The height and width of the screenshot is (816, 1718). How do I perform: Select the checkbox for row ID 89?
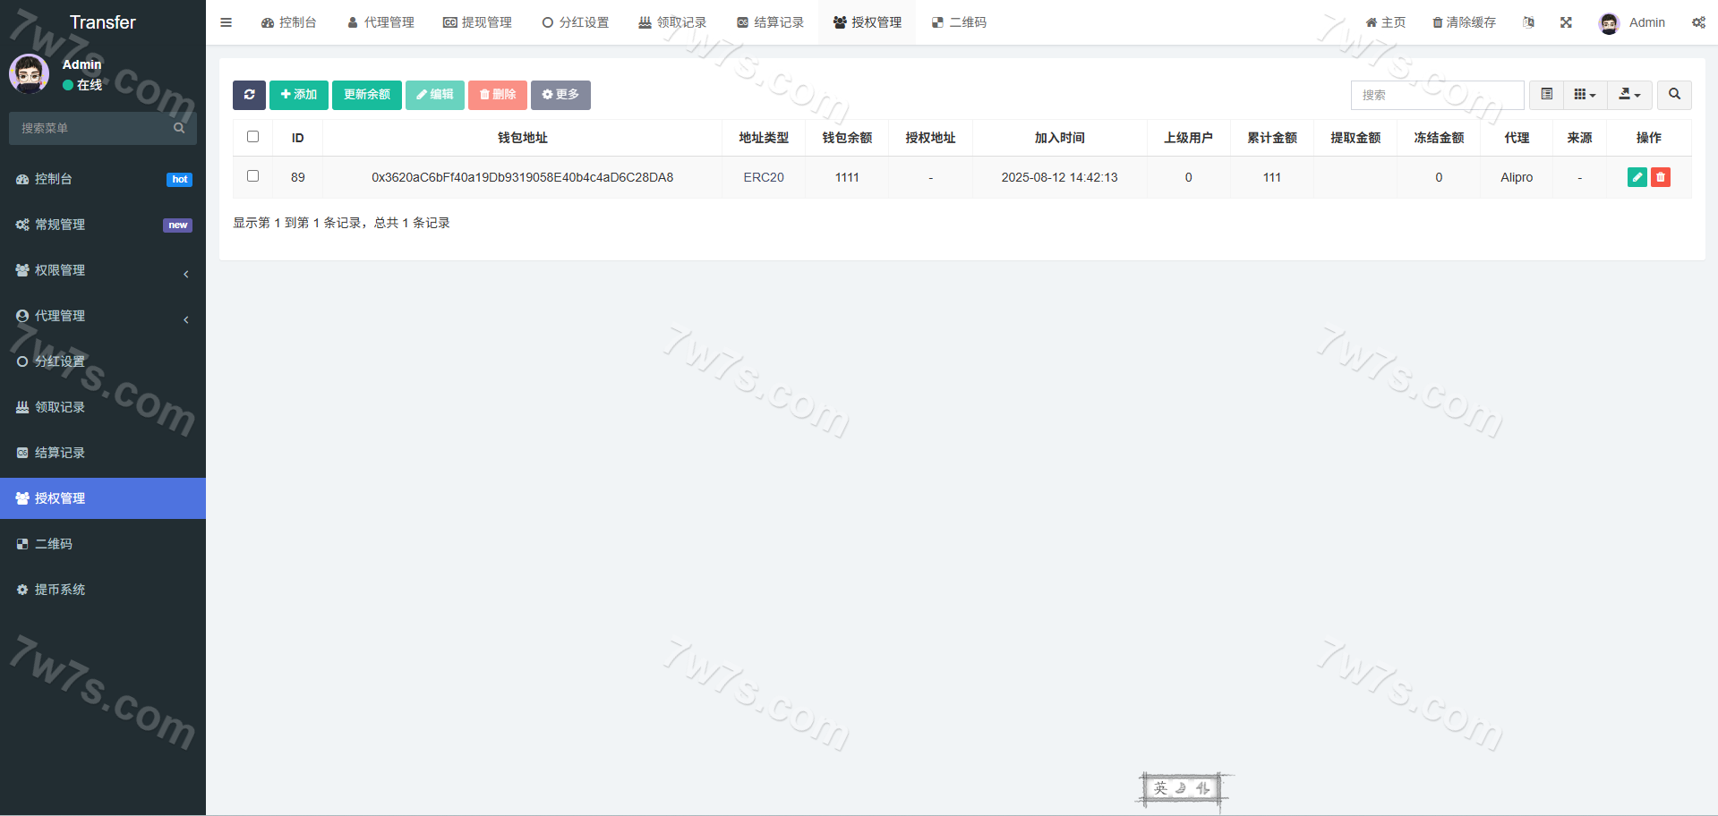[x=252, y=176]
